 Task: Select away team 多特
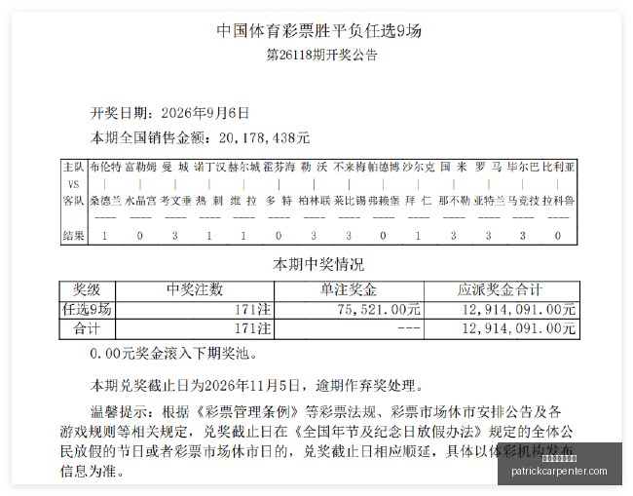click(x=279, y=201)
